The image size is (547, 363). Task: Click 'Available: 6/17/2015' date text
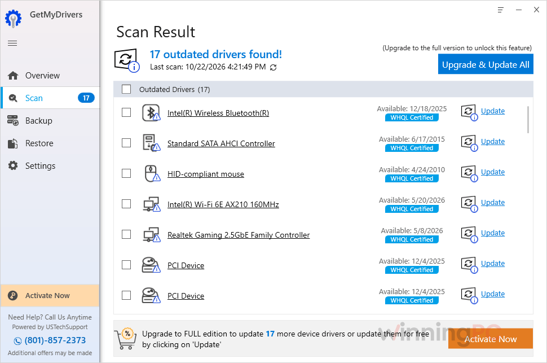coord(412,139)
